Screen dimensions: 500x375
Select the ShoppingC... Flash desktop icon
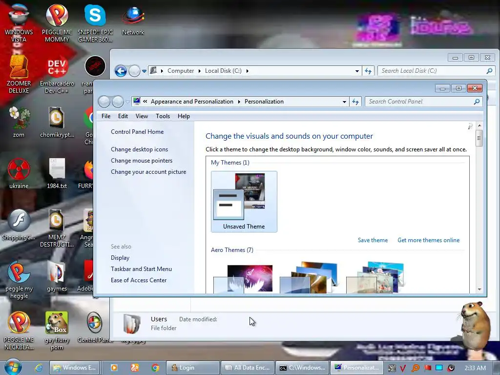click(19, 225)
